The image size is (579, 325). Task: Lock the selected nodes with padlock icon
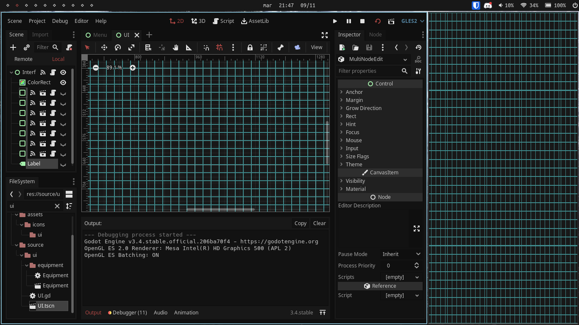pyautogui.click(x=250, y=47)
